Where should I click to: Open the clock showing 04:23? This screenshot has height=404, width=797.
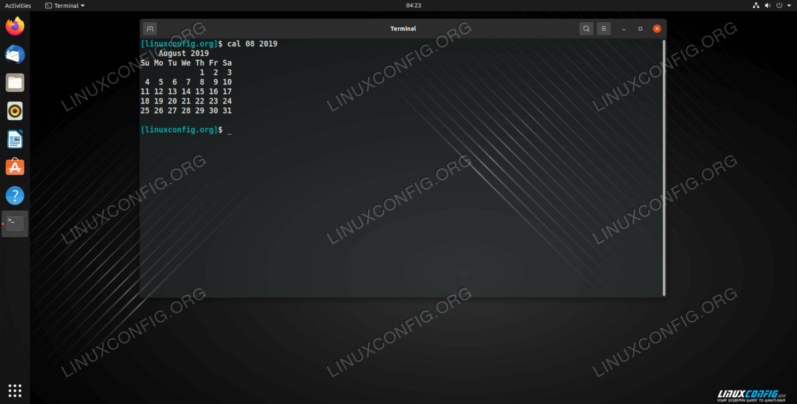(413, 5)
